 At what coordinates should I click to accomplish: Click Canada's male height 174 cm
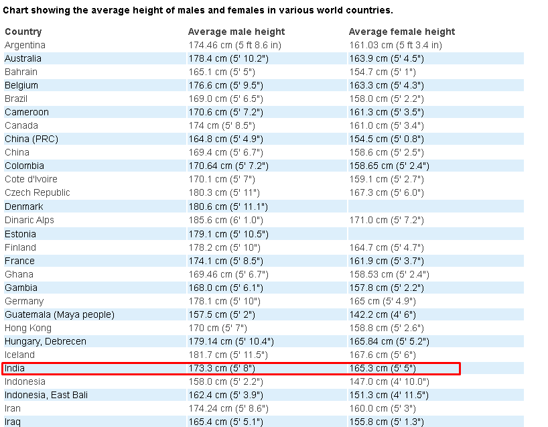[x=222, y=125]
